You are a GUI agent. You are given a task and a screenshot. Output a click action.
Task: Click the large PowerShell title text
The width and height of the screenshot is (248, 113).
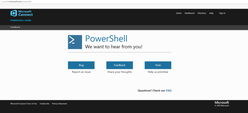tap(106, 39)
